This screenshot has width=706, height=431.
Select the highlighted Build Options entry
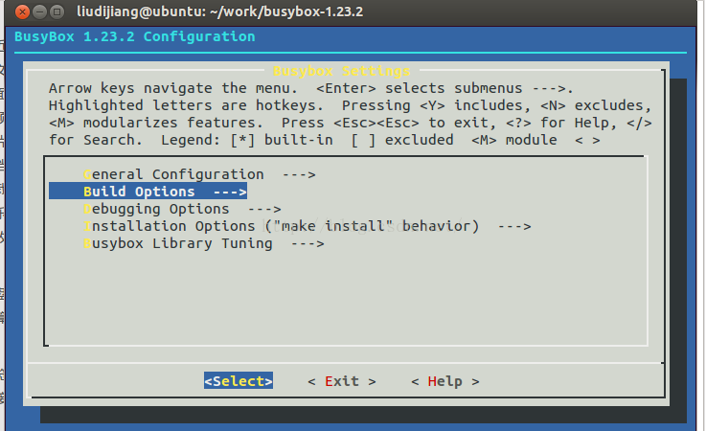pyautogui.click(x=148, y=192)
